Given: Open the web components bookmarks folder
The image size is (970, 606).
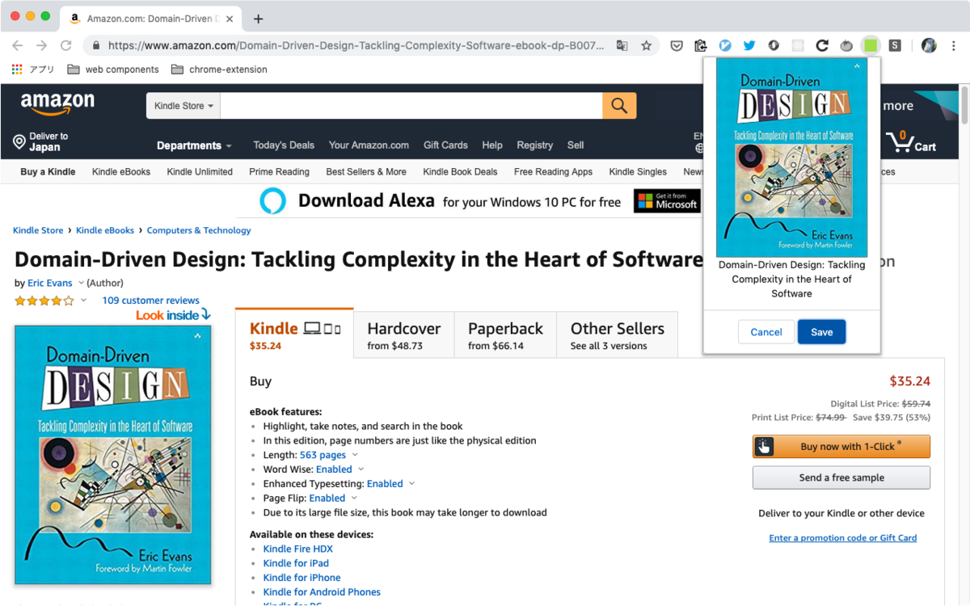Looking at the screenshot, I should click(x=113, y=69).
